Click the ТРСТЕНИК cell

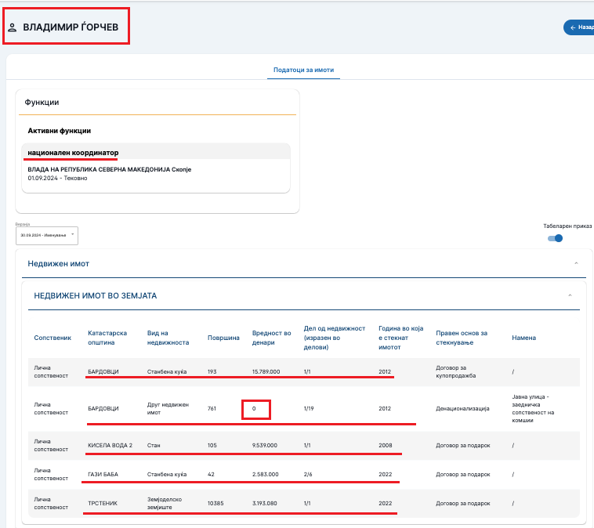coord(103,504)
